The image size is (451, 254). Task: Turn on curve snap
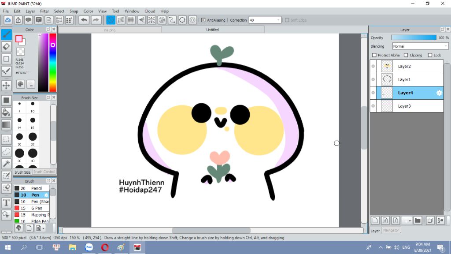(172, 20)
